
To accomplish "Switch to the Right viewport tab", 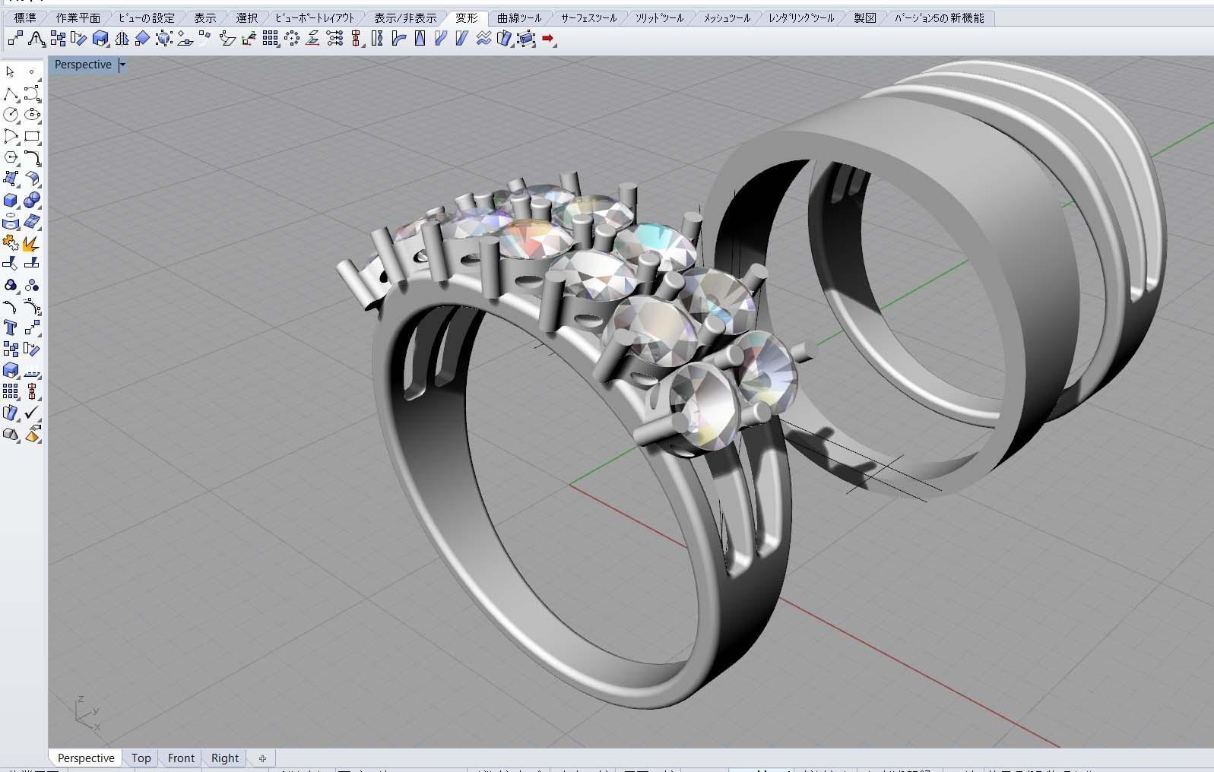I will (225, 758).
